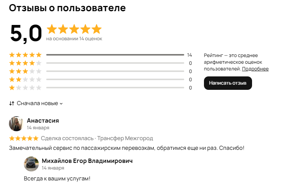Screen dimensions: 283x186
Task: Click the five-star rating on Анастасия's review
Action: pyautogui.click(x=24, y=138)
